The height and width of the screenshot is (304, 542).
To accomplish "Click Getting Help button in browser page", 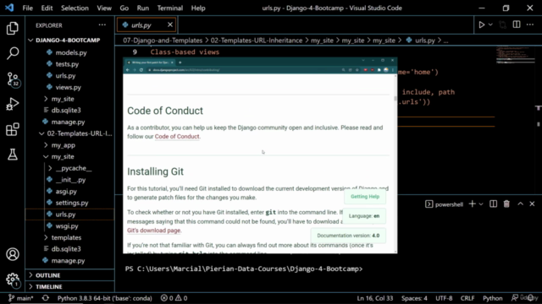I will pyautogui.click(x=365, y=197).
